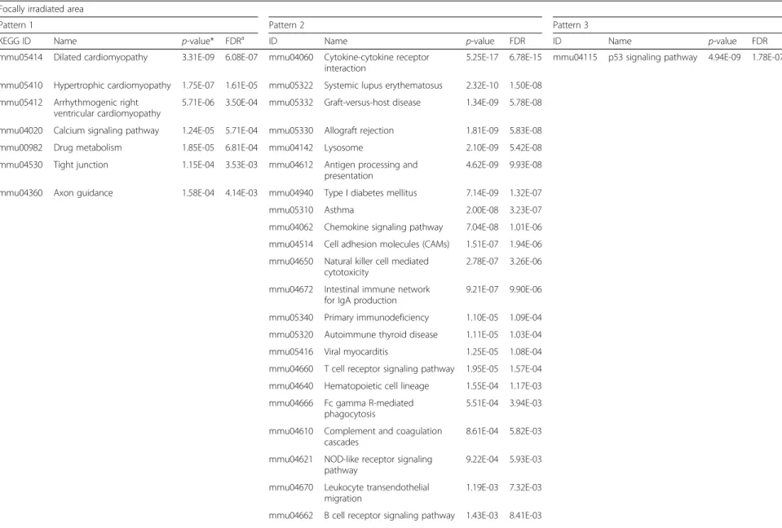The height and width of the screenshot is (528, 782).
Task: Select FDR value 3.53E-03
Action: (241, 165)
